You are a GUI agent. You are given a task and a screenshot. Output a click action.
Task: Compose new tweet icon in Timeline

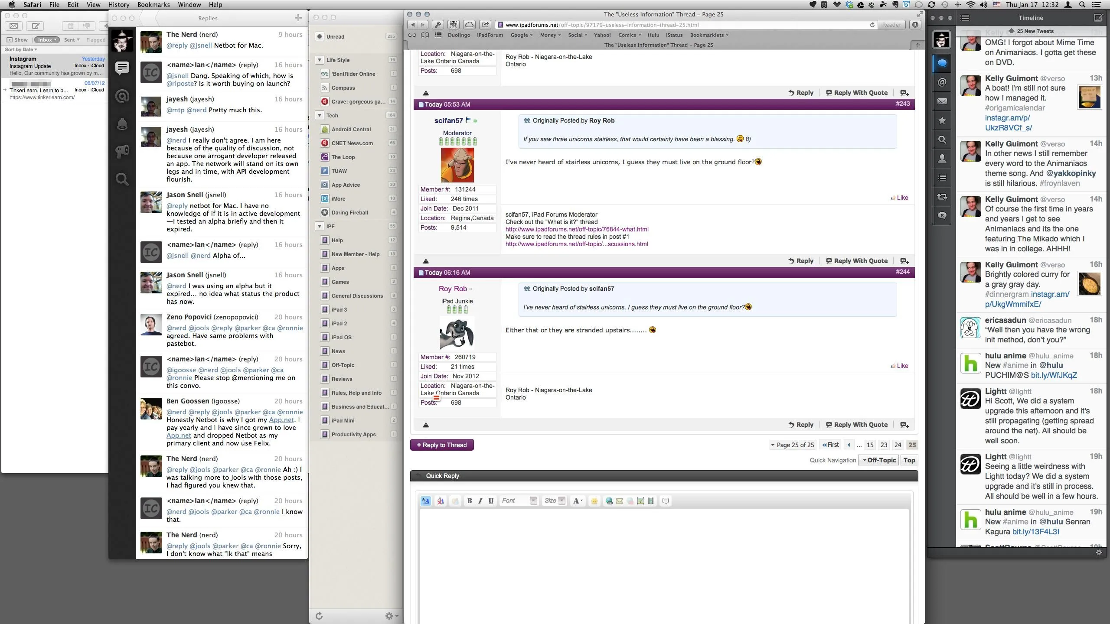coord(1098,18)
